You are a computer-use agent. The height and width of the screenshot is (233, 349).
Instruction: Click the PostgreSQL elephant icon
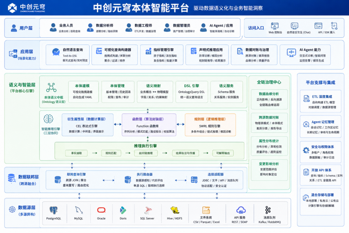53,210
